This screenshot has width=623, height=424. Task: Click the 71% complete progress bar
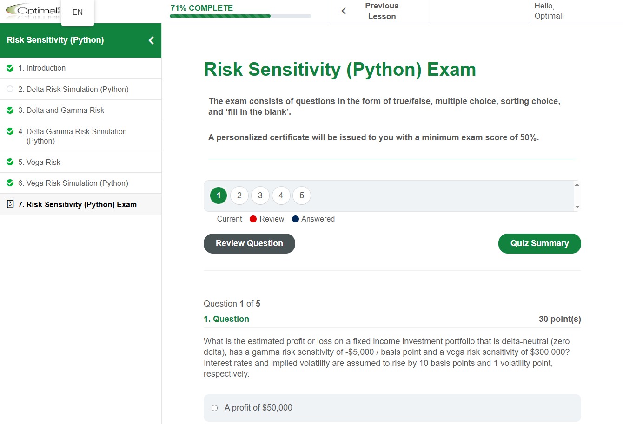[240, 16]
